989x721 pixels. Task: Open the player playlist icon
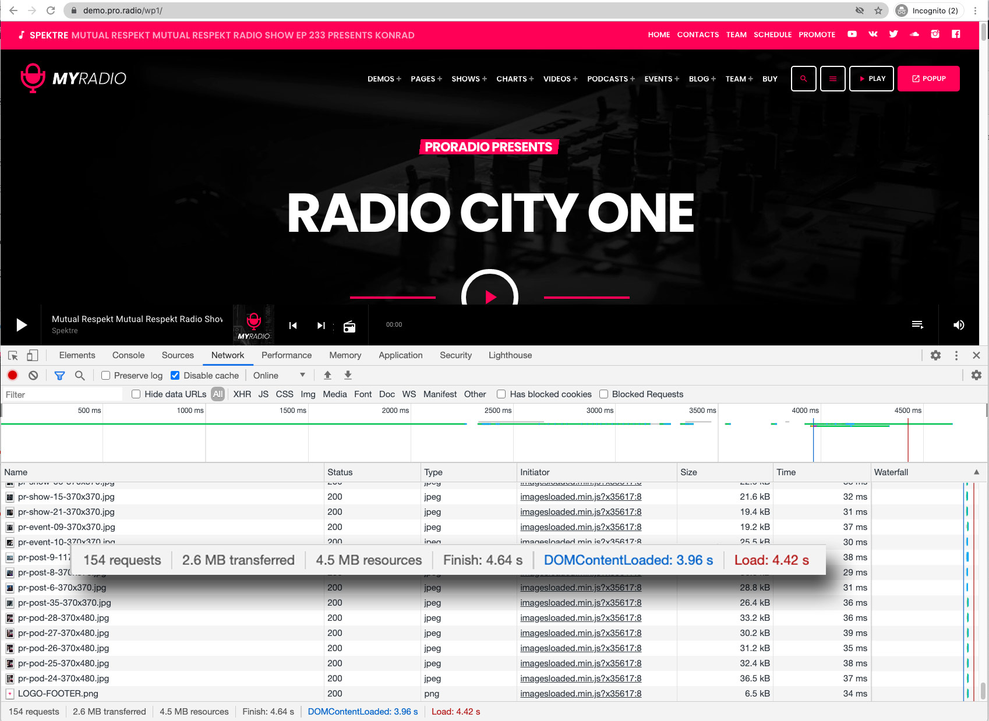(917, 325)
